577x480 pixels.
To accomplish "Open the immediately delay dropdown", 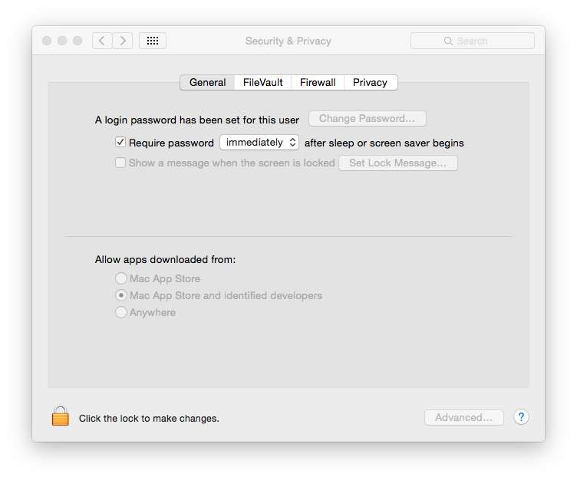I will [x=259, y=143].
